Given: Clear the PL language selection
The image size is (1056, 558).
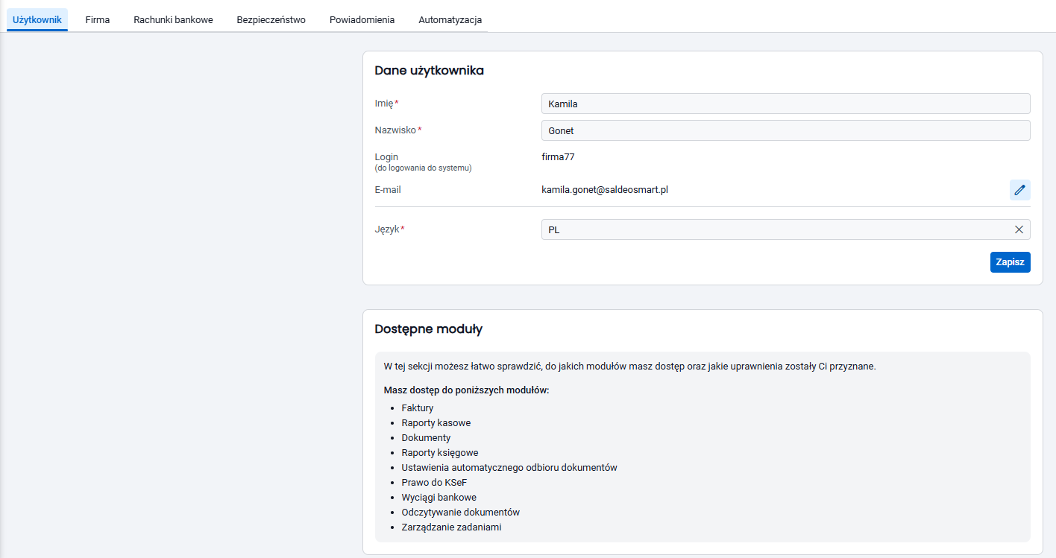Looking at the screenshot, I should (1019, 229).
